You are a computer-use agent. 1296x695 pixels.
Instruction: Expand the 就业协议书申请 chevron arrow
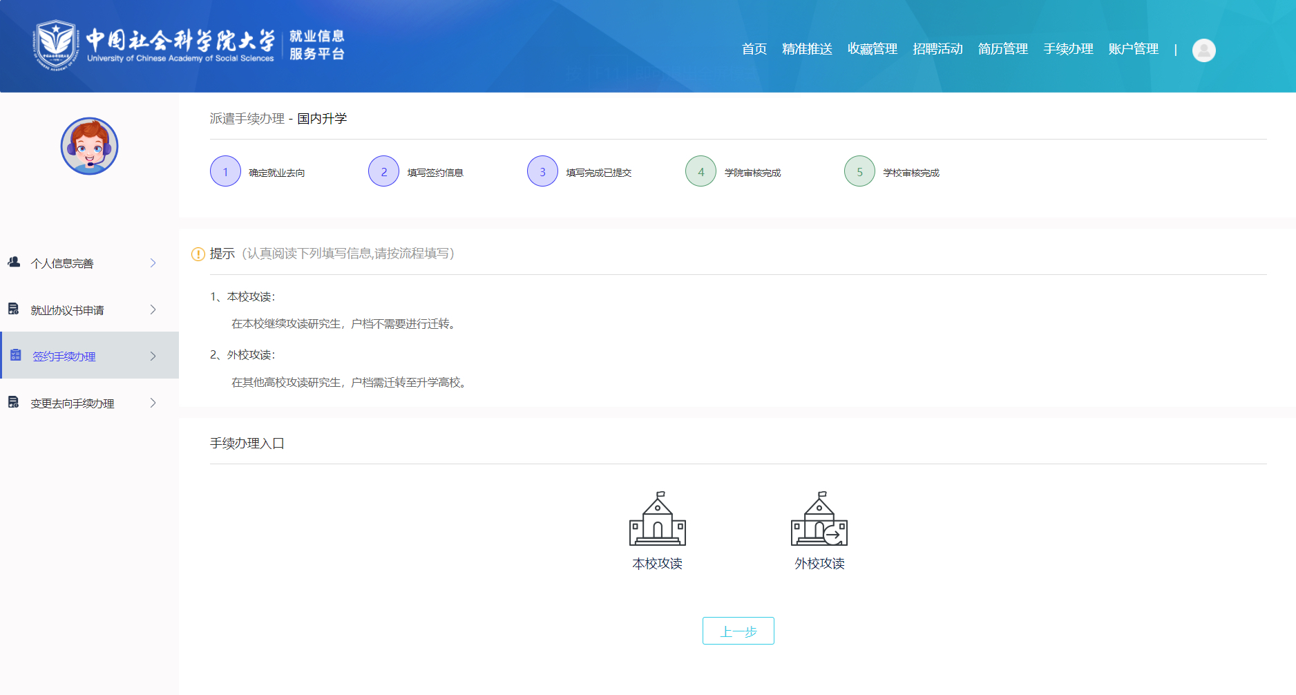153,310
